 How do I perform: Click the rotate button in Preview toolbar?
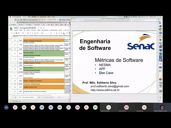coord(135,21)
